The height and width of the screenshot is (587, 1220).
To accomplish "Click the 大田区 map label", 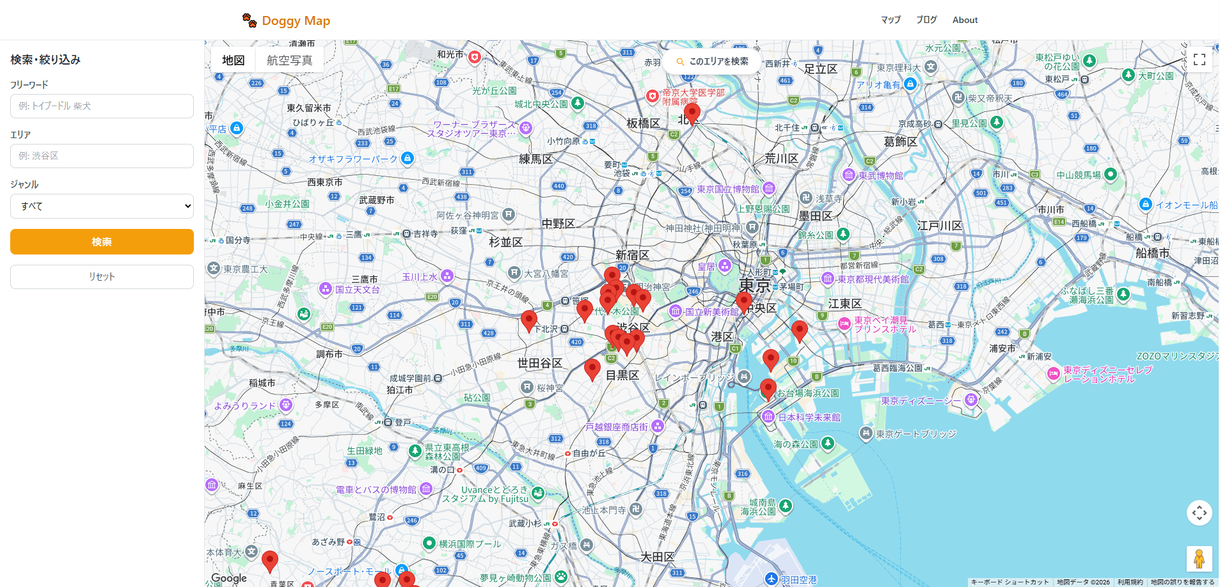I will point(657,557).
